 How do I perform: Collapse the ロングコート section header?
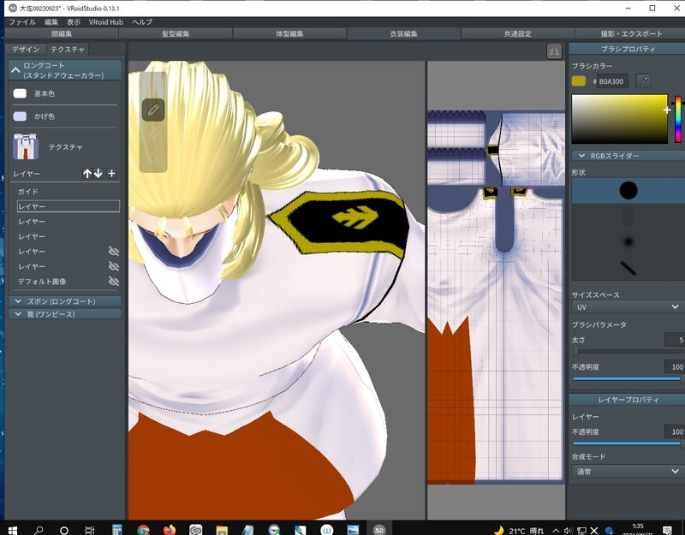pyautogui.click(x=65, y=70)
